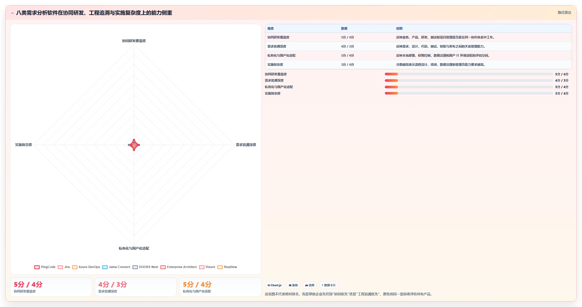This screenshot has width=582, height=307.
Task: Click the 实施复杂度 radar axis label
Action: click(23, 145)
